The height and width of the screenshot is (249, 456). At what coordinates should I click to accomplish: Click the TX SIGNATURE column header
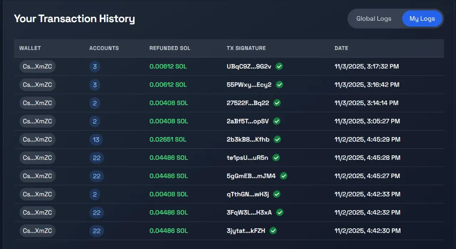click(246, 48)
